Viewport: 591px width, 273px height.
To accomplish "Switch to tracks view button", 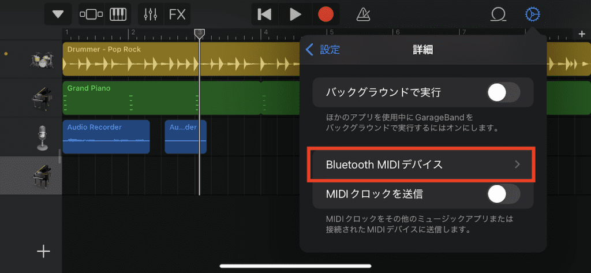I will [x=91, y=14].
